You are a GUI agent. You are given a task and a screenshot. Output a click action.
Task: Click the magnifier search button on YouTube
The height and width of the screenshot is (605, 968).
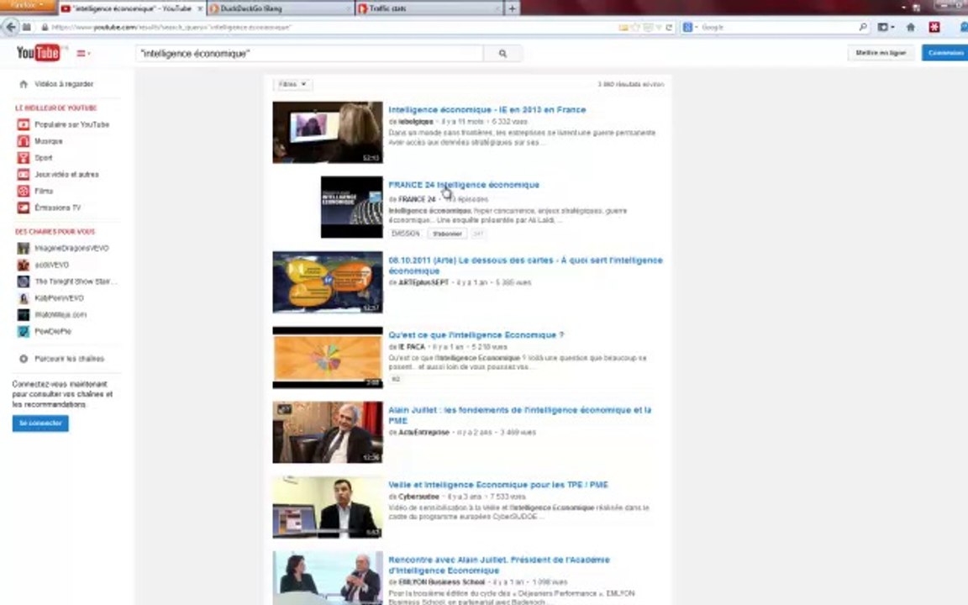(502, 54)
